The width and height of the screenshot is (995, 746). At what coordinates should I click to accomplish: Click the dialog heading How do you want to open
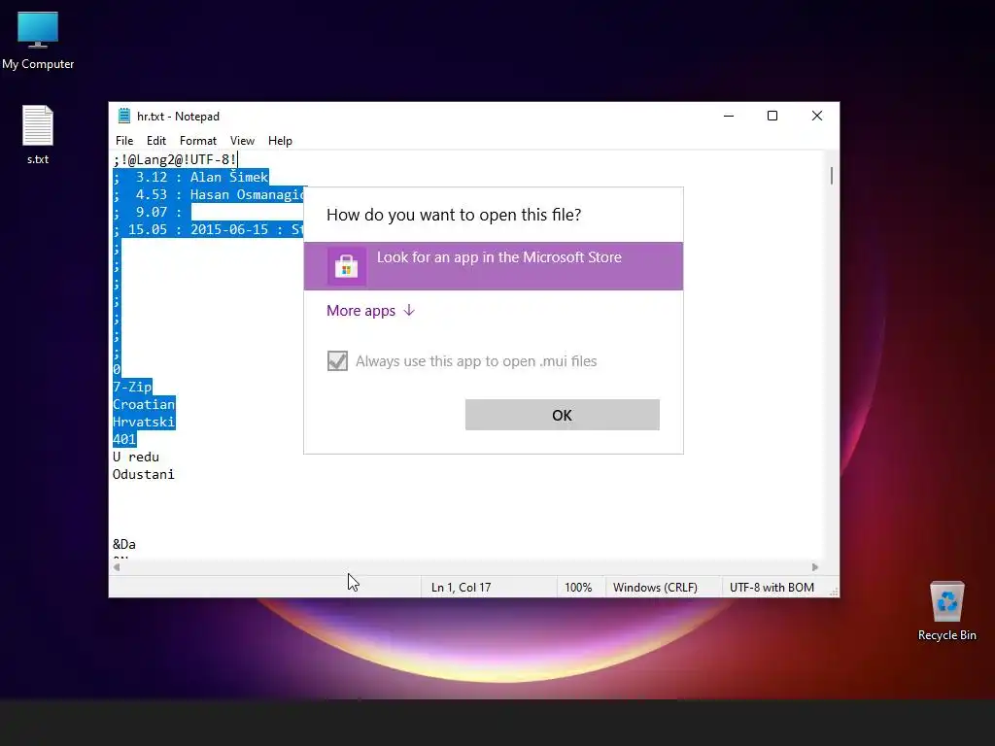pos(454,215)
